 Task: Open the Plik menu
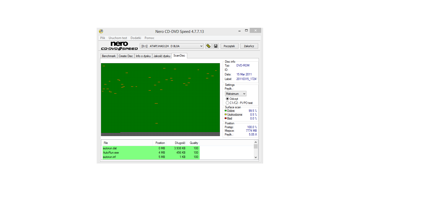pyautogui.click(x=103, y=38)
